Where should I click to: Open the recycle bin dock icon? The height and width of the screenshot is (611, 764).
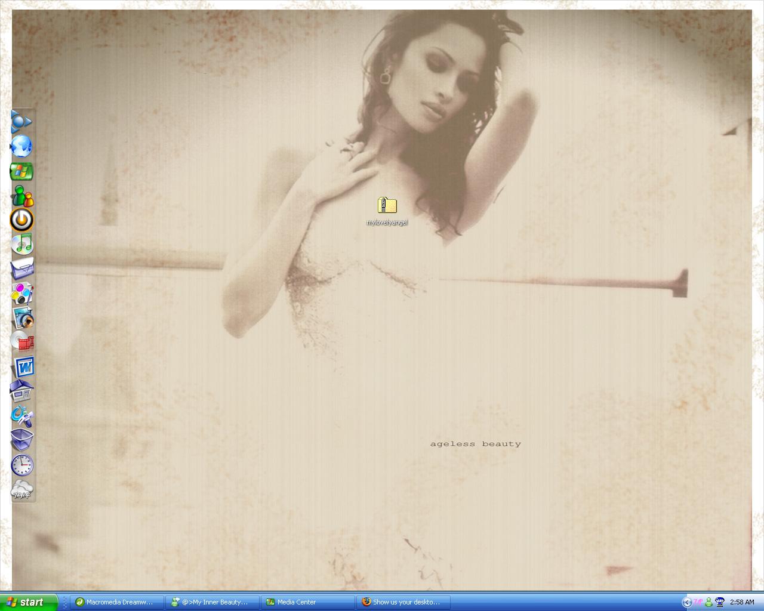click(x=22, y=440)
